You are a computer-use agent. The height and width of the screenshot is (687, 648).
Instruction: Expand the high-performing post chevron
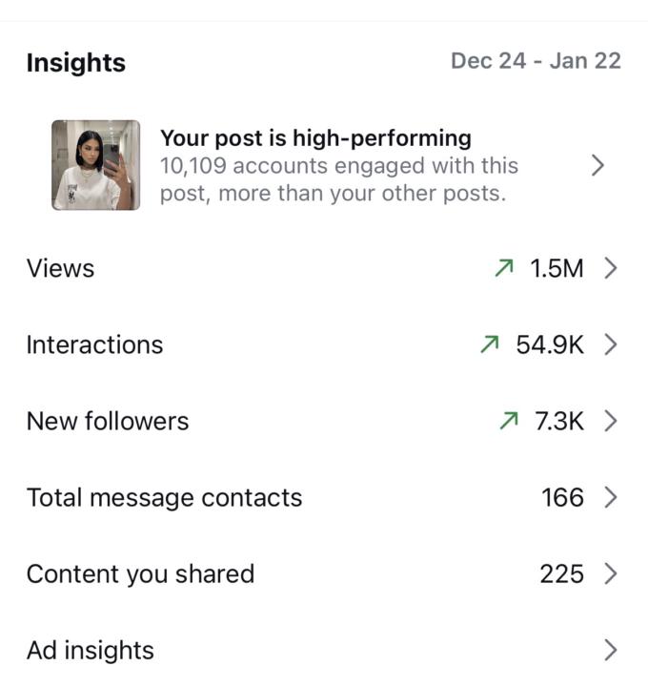[x=597, y=165]
